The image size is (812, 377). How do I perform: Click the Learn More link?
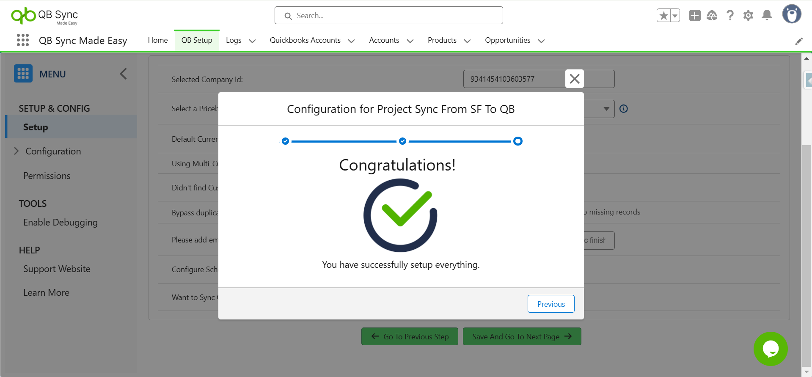coord(46,293)
